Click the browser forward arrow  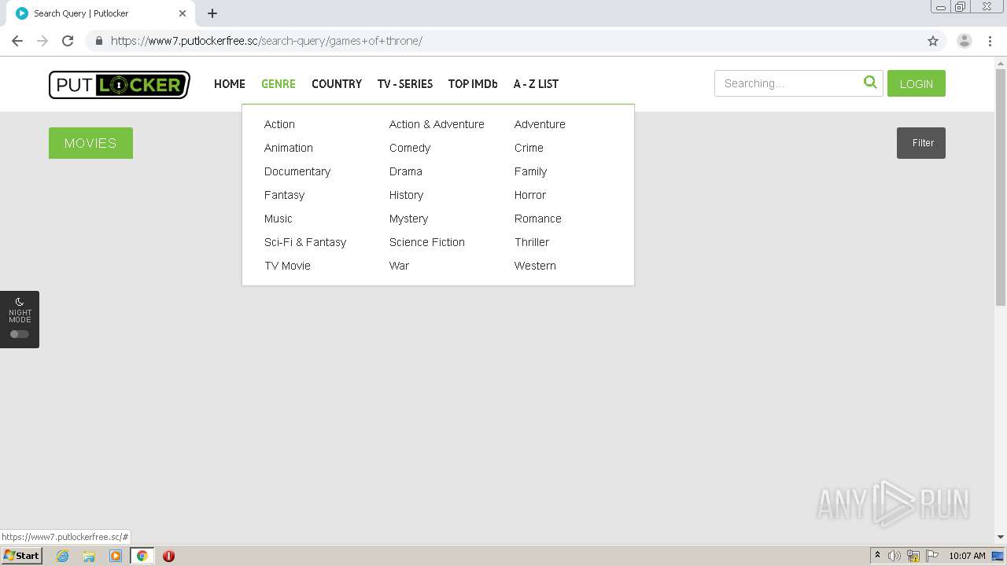pos(42,41)
